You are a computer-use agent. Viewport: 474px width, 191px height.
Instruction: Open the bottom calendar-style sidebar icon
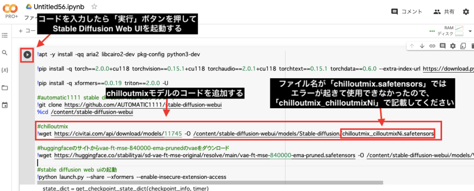click(x=5, y=105)
